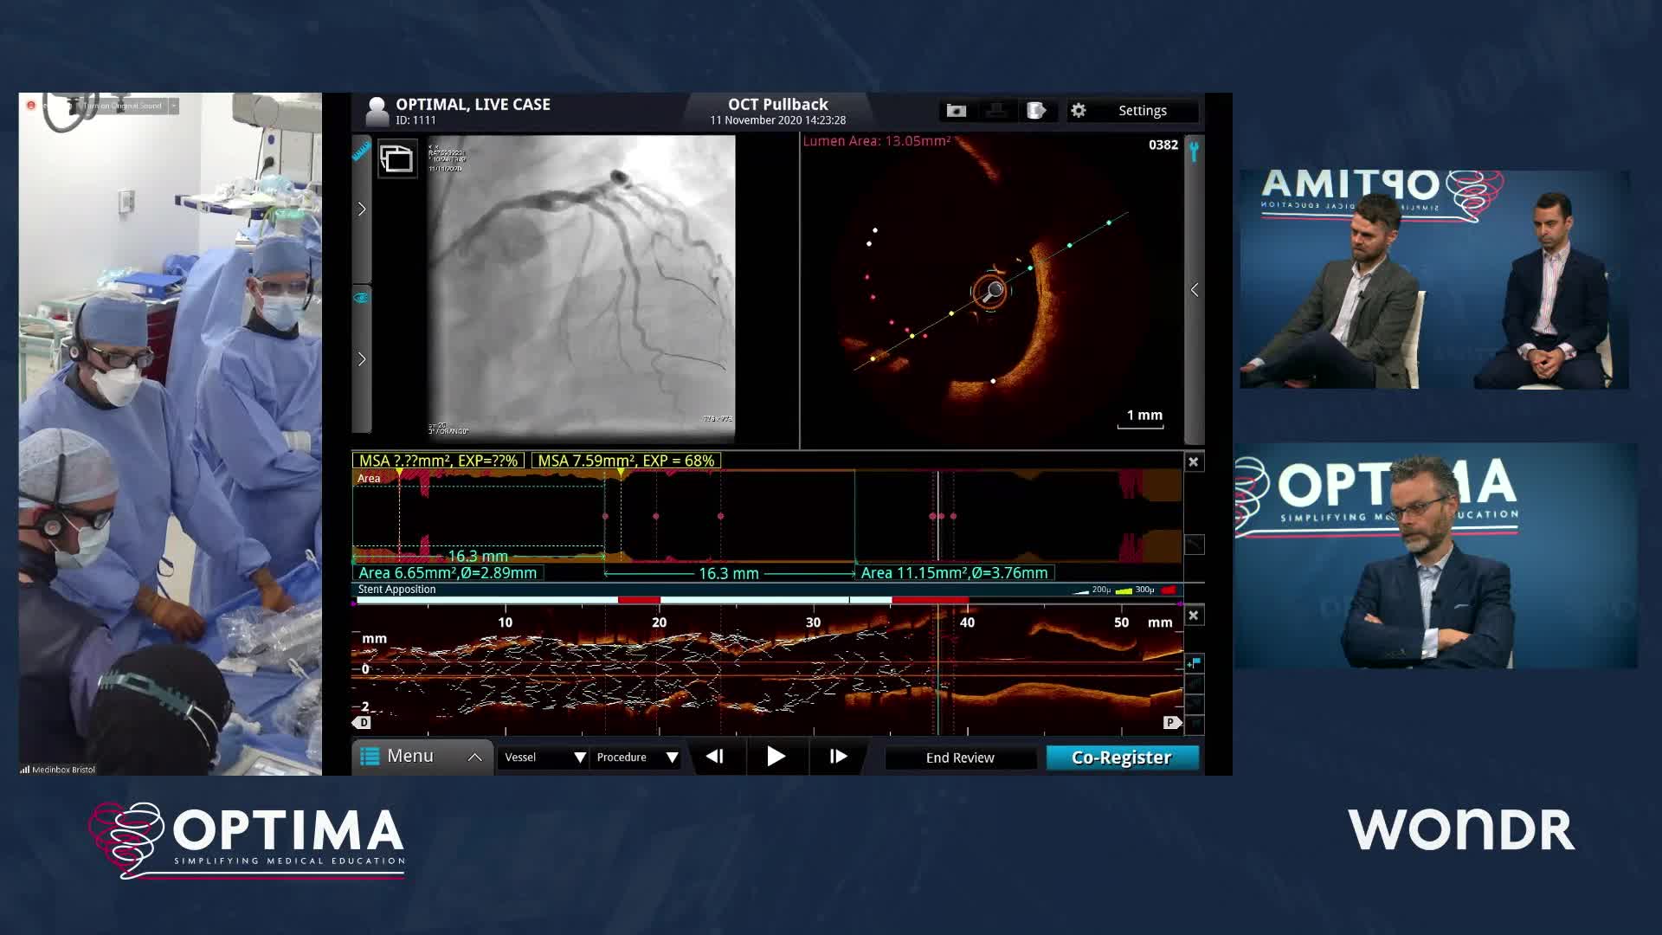Click the Co-Register button

1122,758
